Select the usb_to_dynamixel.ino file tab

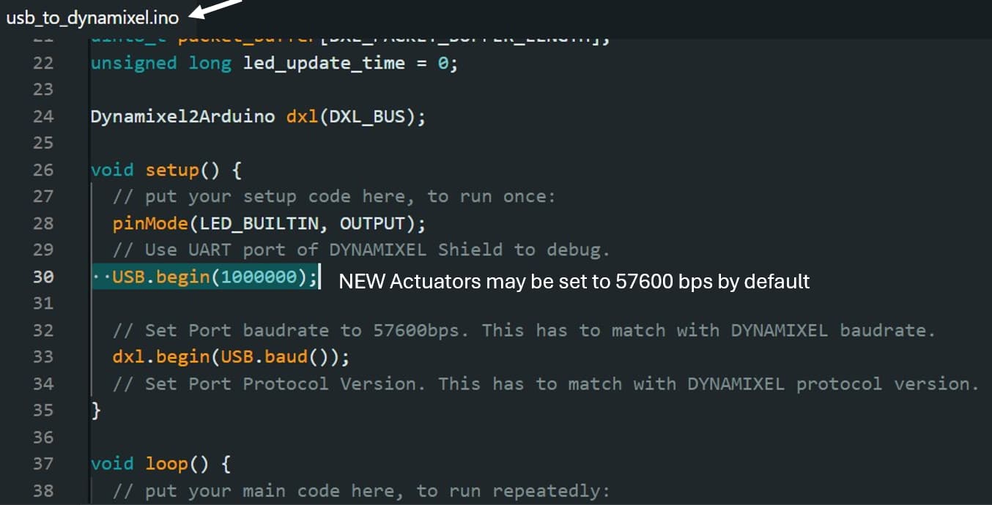[x=92, y=18]
